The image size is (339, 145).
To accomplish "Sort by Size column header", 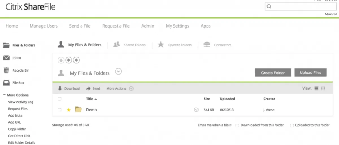I will 207,99.
